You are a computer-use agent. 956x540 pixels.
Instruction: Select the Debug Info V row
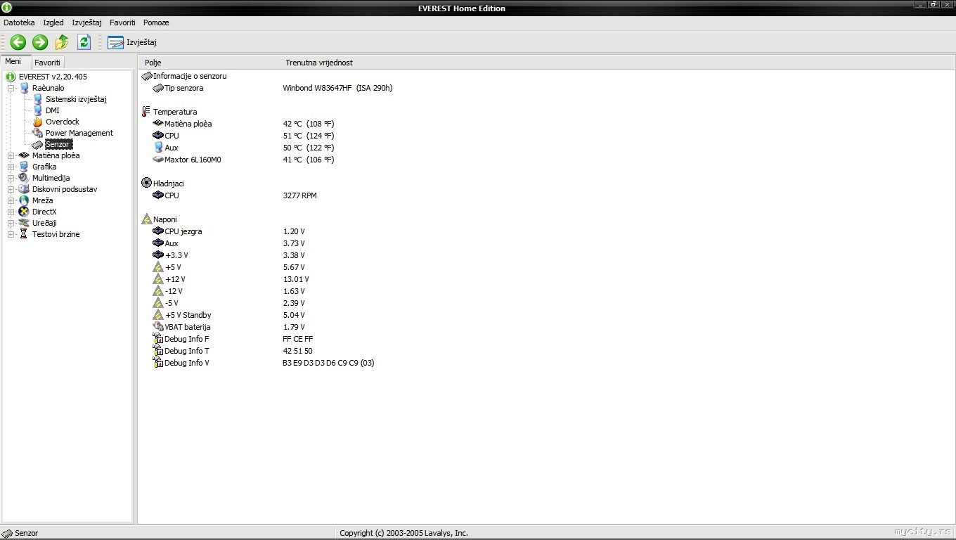pos(264,363)
